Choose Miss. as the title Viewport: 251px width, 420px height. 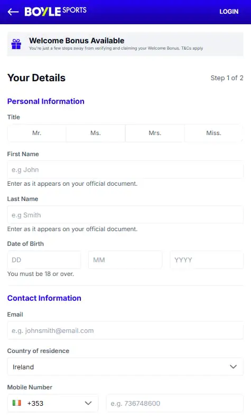213,133
